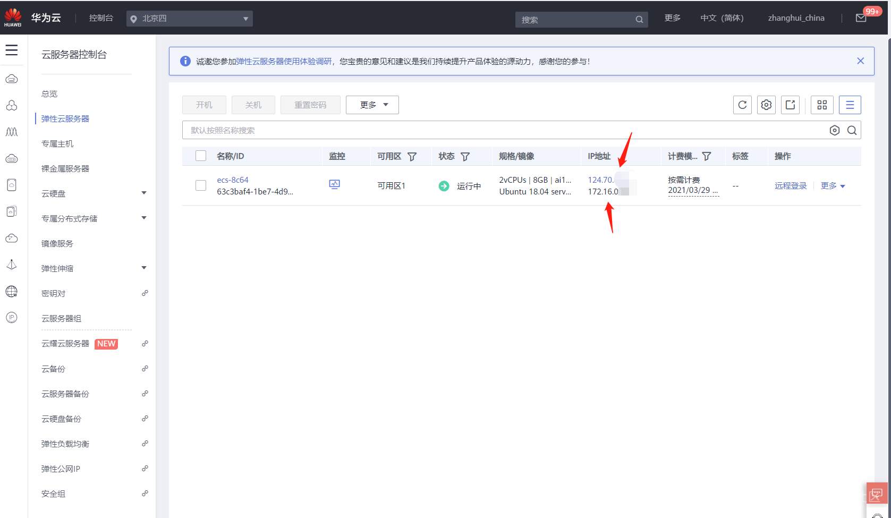Click the first cloud server sidebar icon
Screen dimensions: 891x518
pos(12,79)
